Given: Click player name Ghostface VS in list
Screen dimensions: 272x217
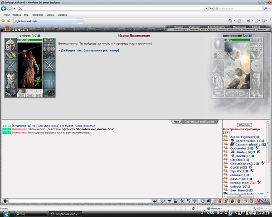Looking at the screenshot, I should 240,164.
